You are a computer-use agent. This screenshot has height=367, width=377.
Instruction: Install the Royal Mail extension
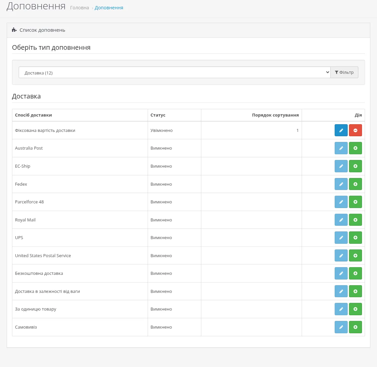355,220
